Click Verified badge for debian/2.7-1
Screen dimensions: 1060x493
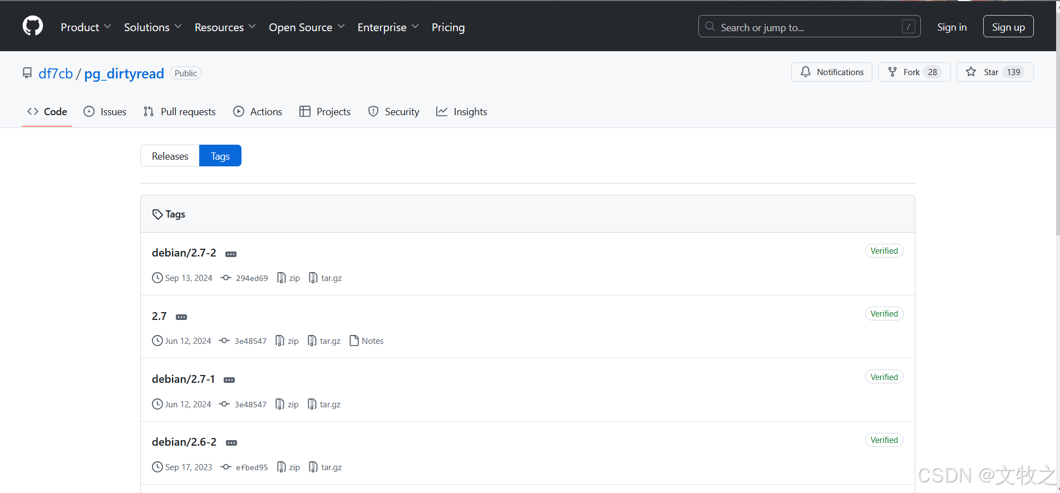884,377
